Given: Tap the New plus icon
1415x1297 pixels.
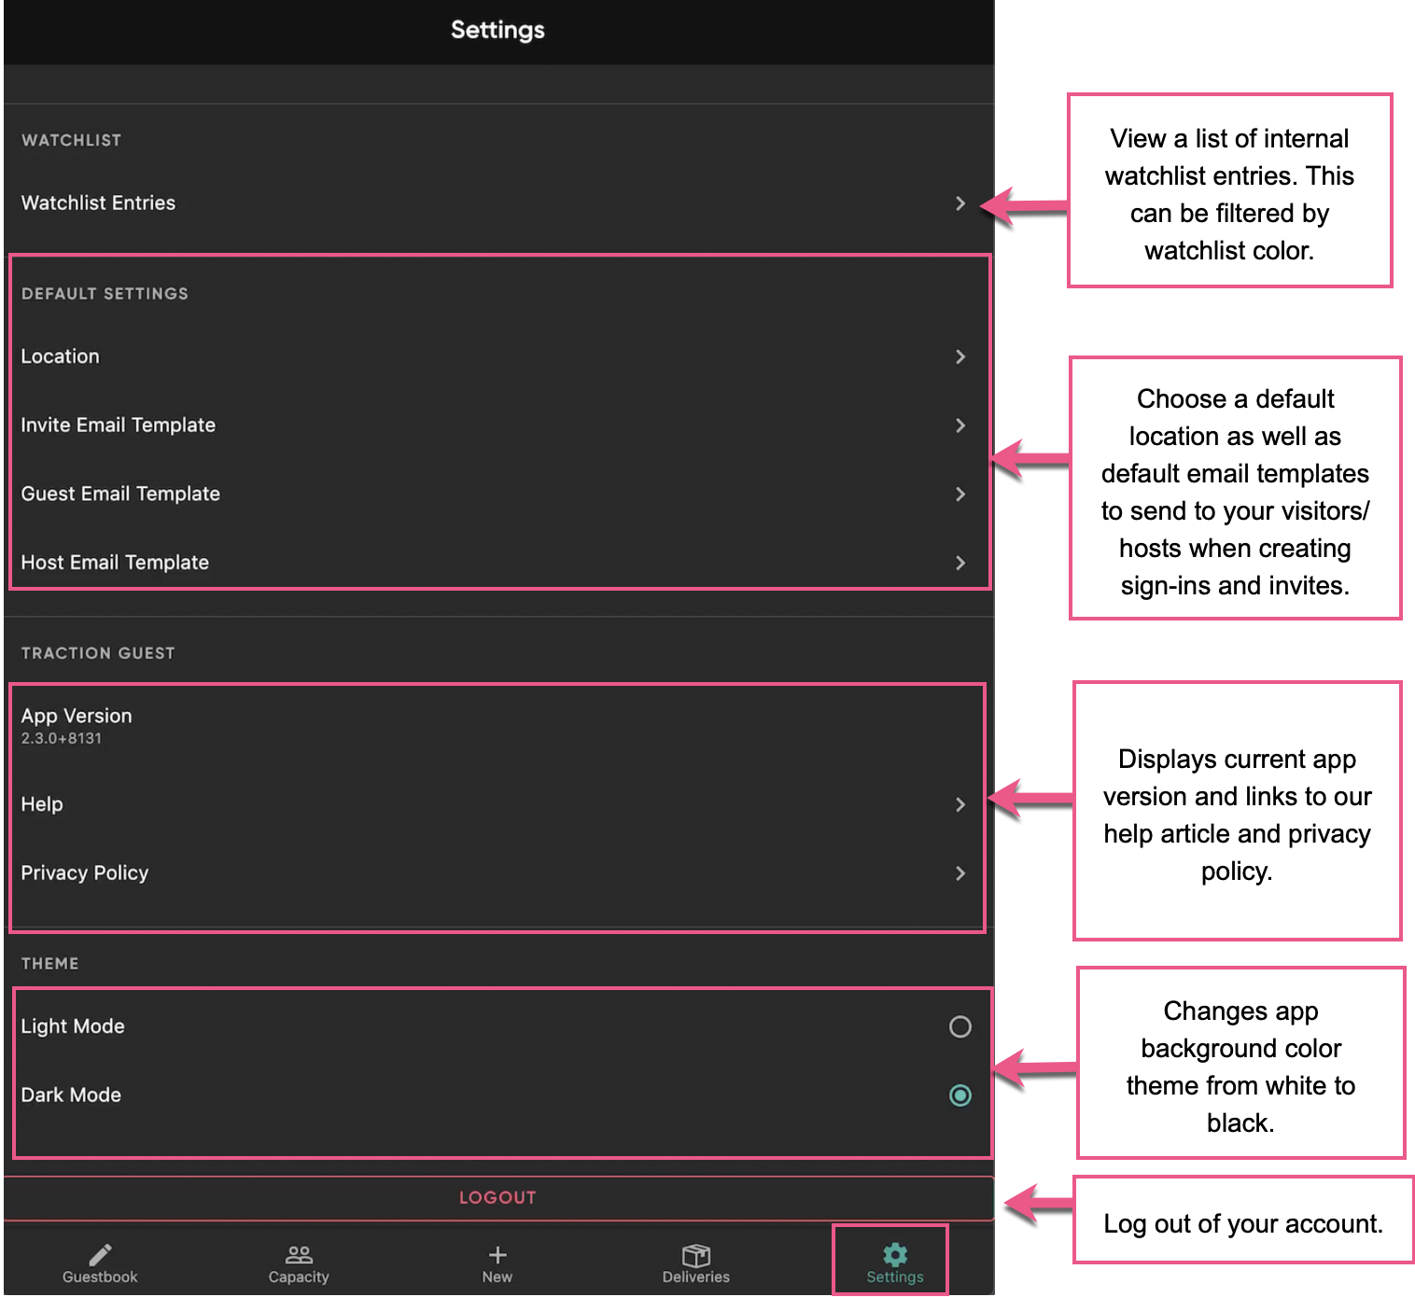Looking at the screenshot, I should 497,1255.
